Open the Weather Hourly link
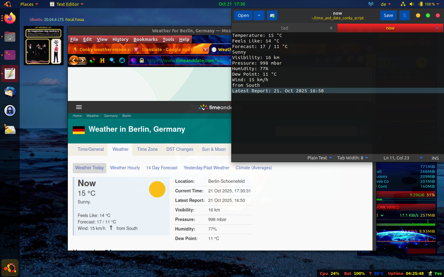 (x=125, y=168)
